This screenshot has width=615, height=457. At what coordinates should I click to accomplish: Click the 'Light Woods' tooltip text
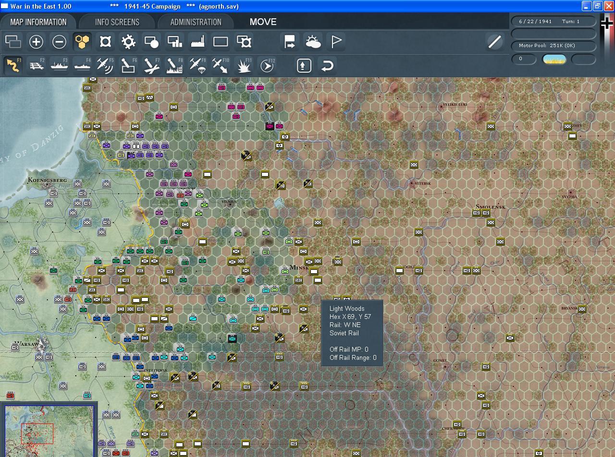tap(347, 308)
